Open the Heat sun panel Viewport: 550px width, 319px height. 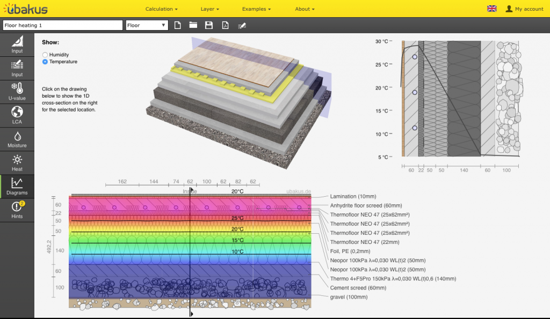click(x=17, y=162)
